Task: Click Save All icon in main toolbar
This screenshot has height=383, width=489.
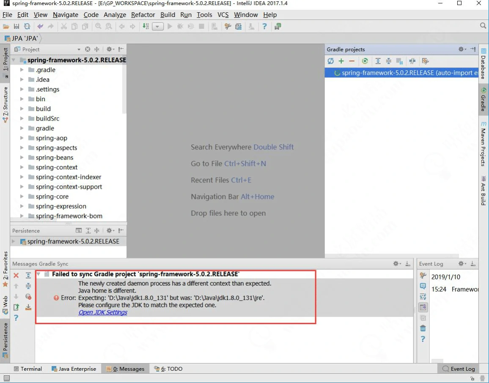Action: [x=16, y=26]
